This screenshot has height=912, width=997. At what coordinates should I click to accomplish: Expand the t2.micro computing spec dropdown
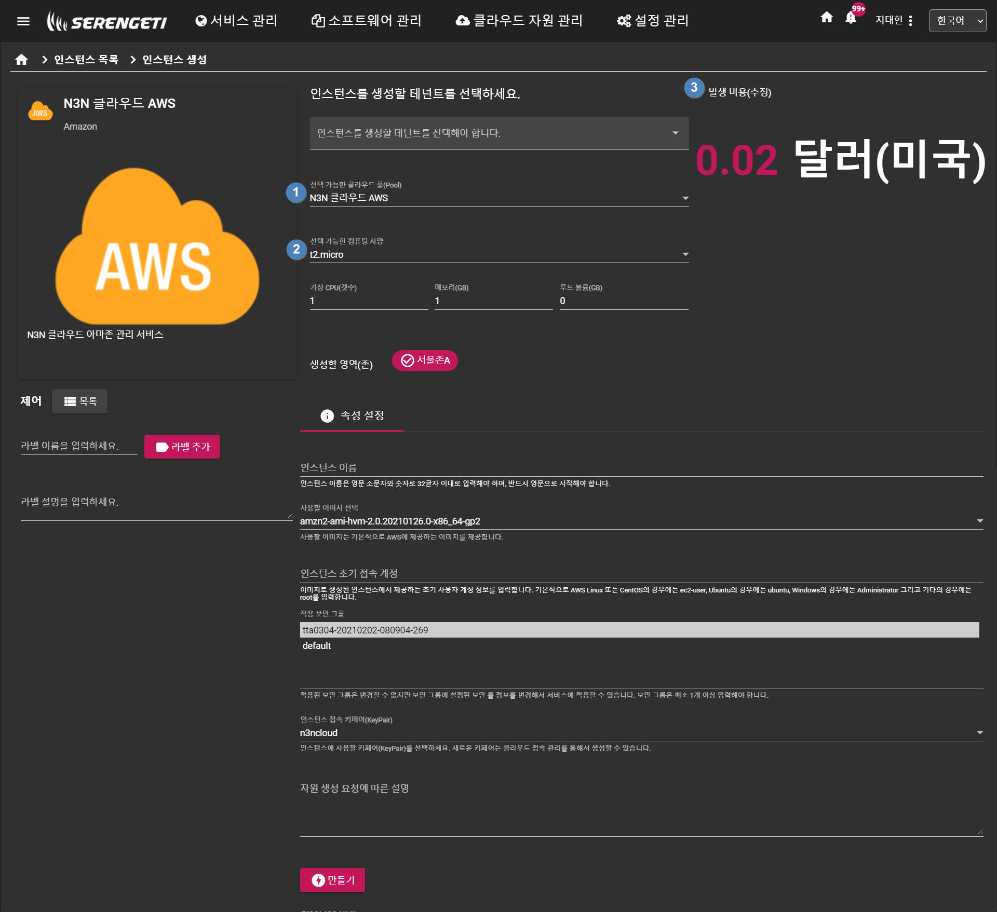(498, 255)
